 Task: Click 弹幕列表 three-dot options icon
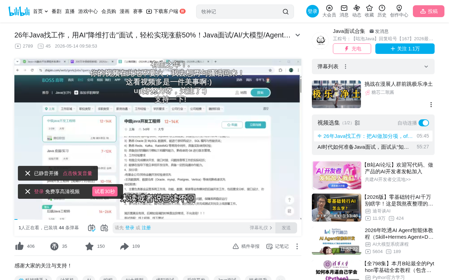346,66
